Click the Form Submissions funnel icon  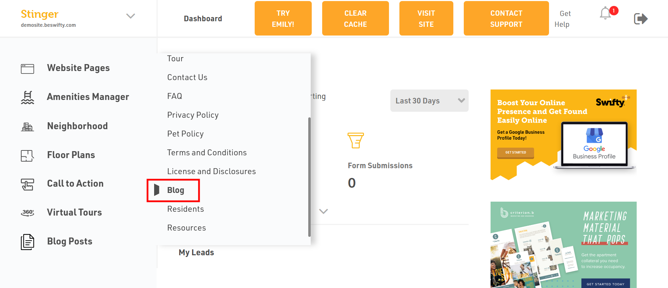tap(356, 140)
